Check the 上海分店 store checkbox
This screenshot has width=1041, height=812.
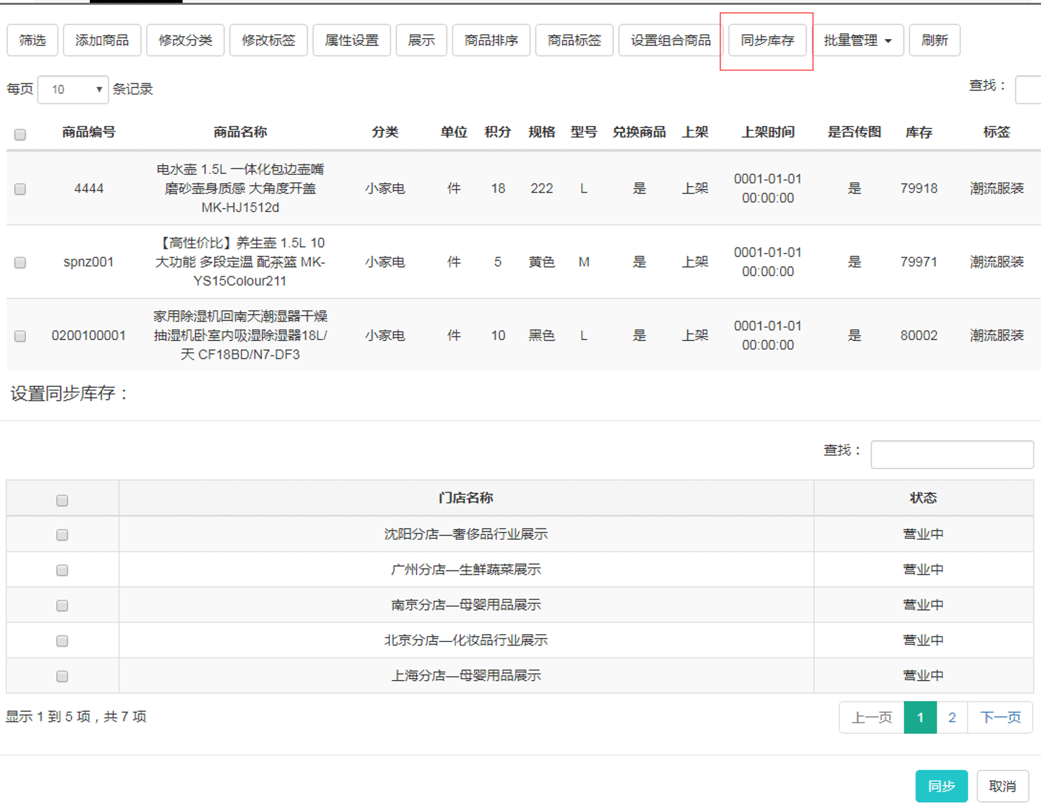tap(62, 677)
